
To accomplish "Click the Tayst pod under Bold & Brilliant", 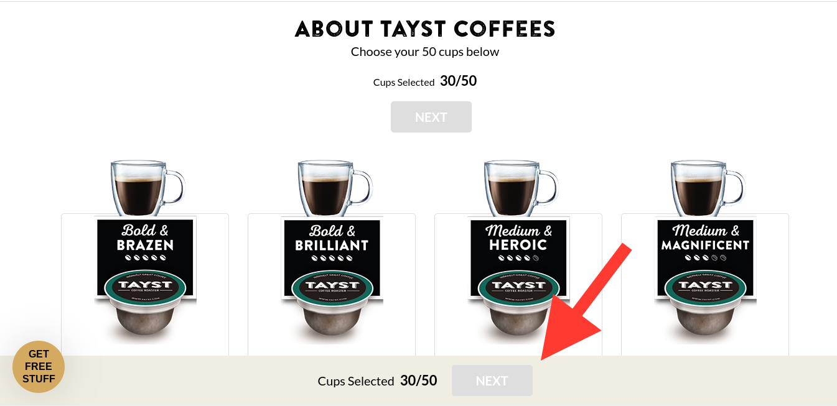I will click(332, 305).
